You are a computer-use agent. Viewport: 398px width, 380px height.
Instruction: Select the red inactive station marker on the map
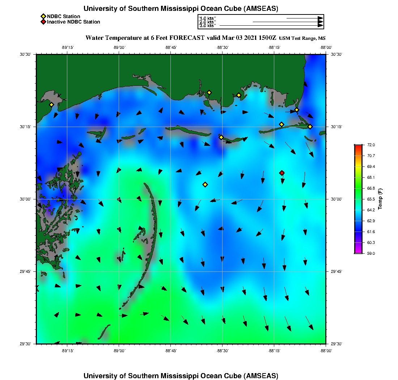tap(282, 173)
